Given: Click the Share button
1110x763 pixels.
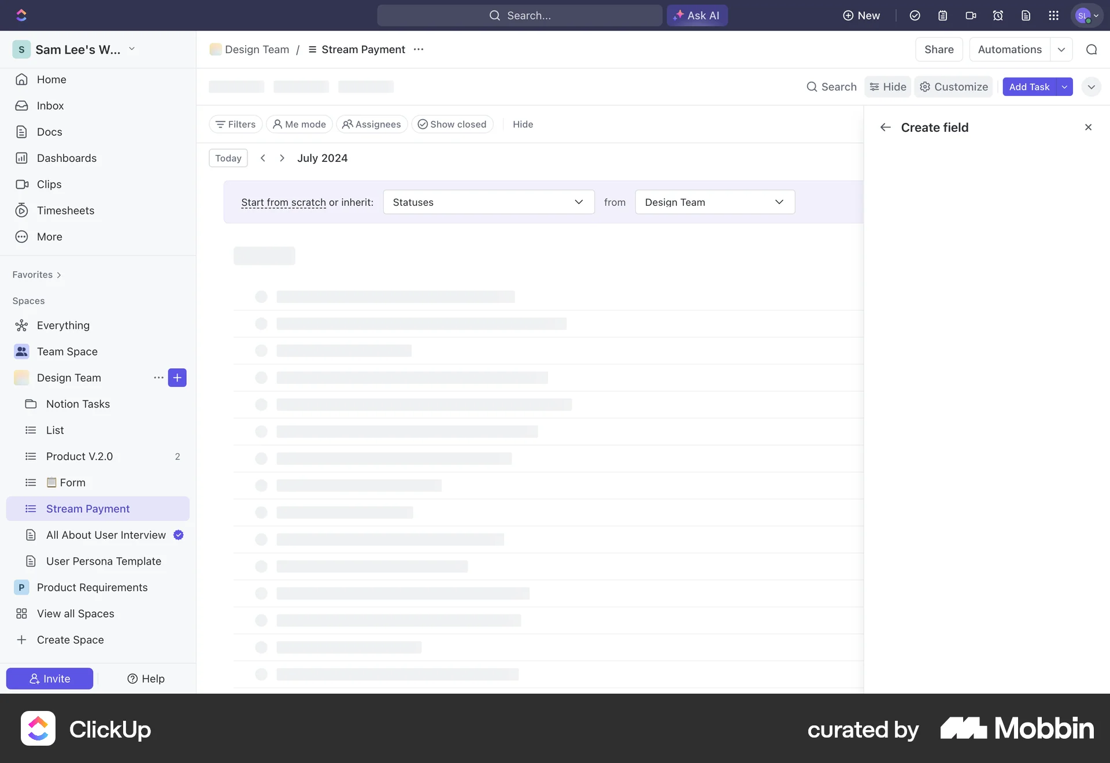Looking at the screenshot, I should [938, 49].
